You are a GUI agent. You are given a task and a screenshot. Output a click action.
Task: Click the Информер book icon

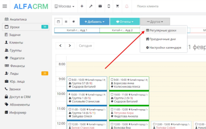6,112
